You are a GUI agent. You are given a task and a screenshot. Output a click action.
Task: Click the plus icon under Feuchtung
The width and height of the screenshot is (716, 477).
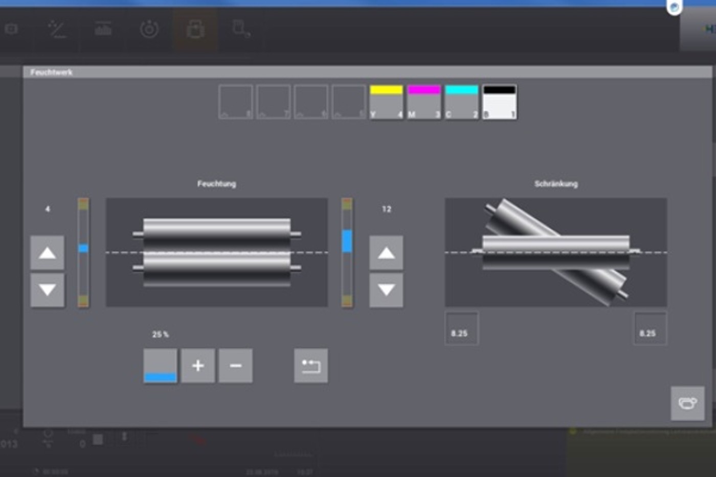(x=198, y=366)
